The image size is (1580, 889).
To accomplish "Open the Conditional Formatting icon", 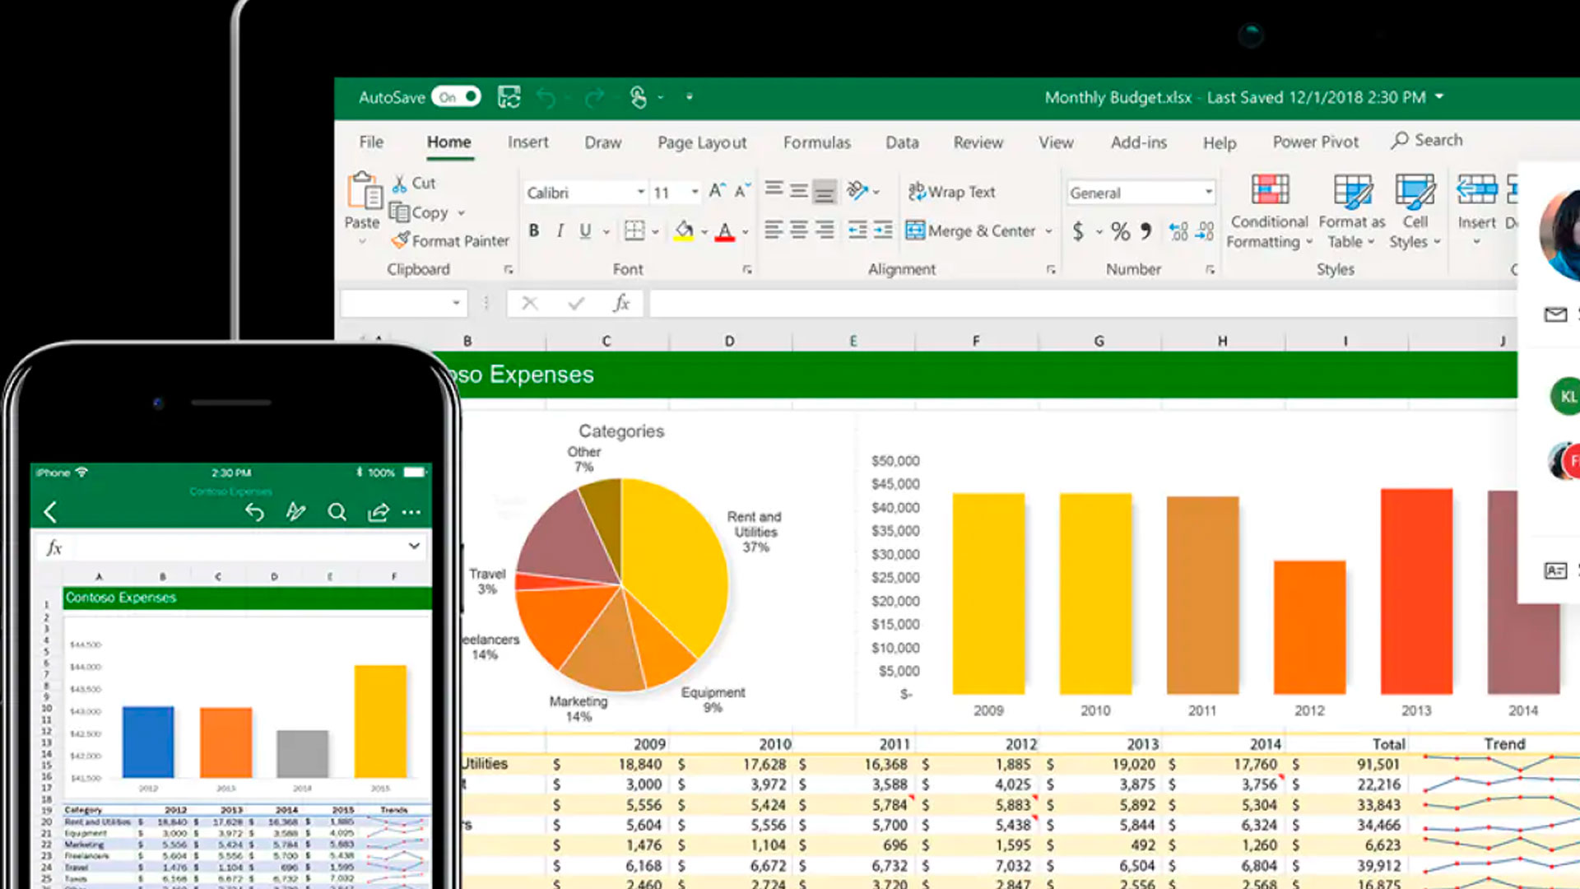I will 1270,190.
